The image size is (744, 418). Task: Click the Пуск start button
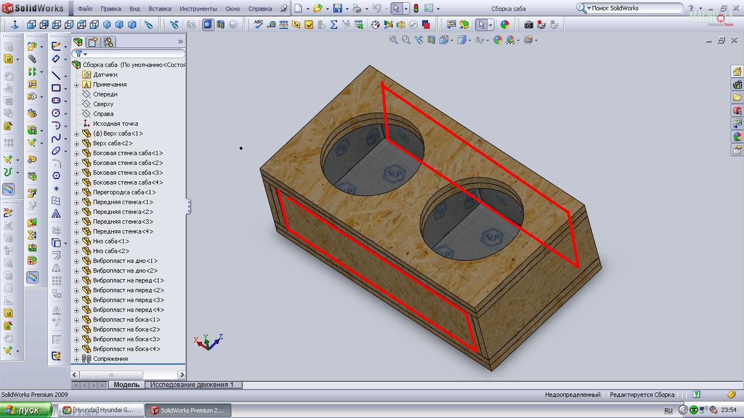(26, 410)
